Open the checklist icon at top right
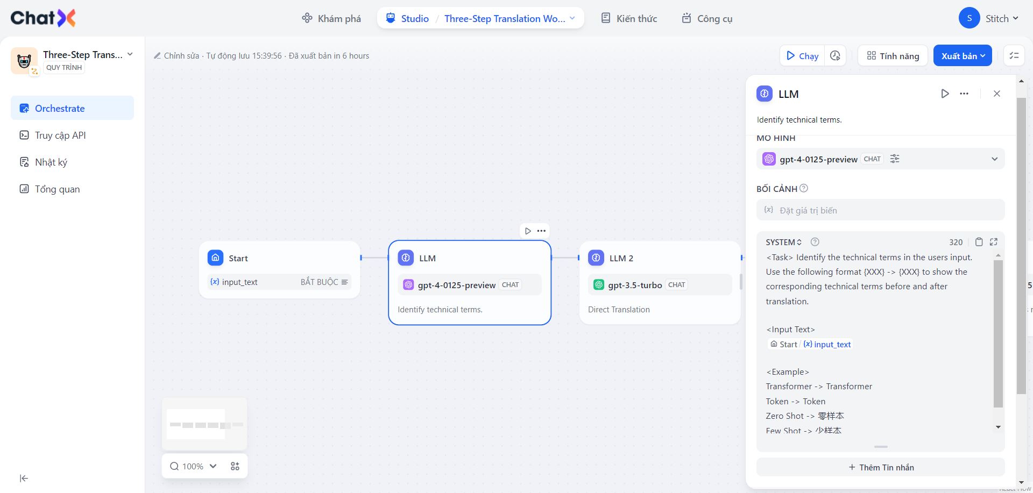1033x493 pixels. 1014,55
